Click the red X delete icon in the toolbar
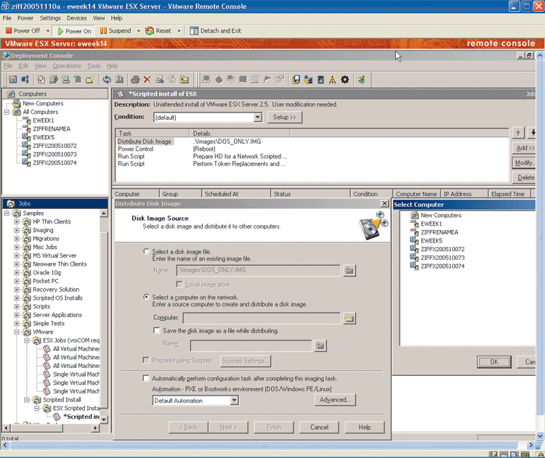The width and height of the screenshot is (545, 458). click(148, 80)
